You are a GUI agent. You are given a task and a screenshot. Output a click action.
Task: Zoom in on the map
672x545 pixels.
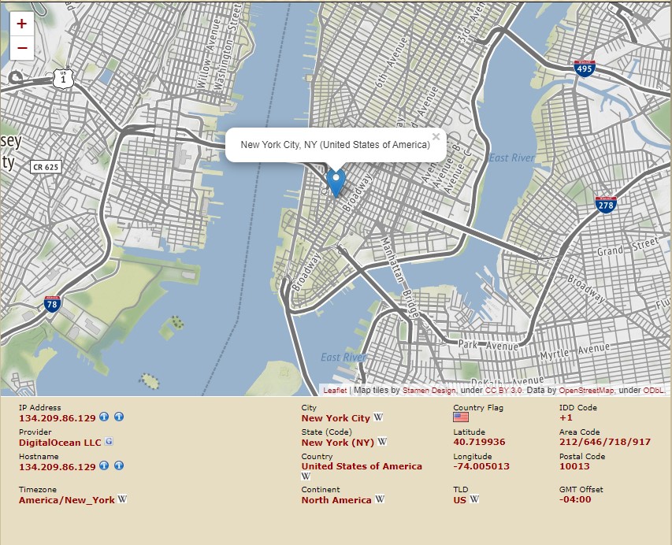coord(22,24)
